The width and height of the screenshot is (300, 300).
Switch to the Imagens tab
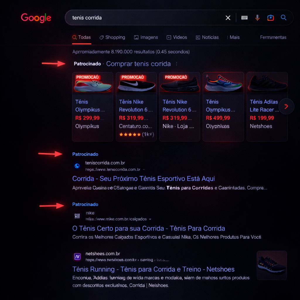pyautogui.click(x=146, y=37)
